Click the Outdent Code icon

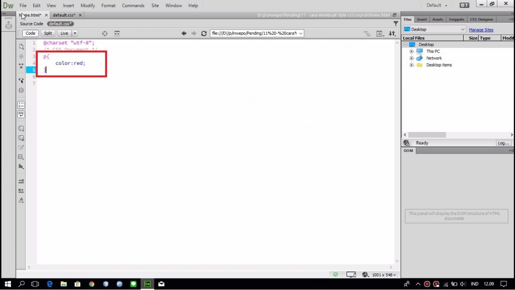point(21,191)
